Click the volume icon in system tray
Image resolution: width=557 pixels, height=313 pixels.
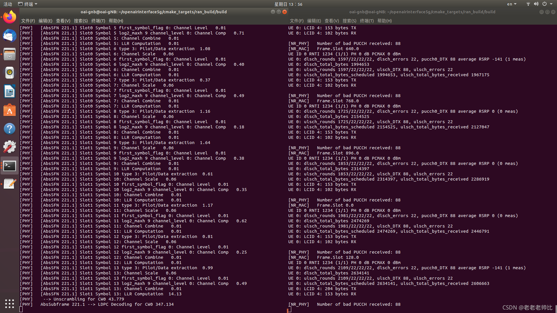[536, 4]
